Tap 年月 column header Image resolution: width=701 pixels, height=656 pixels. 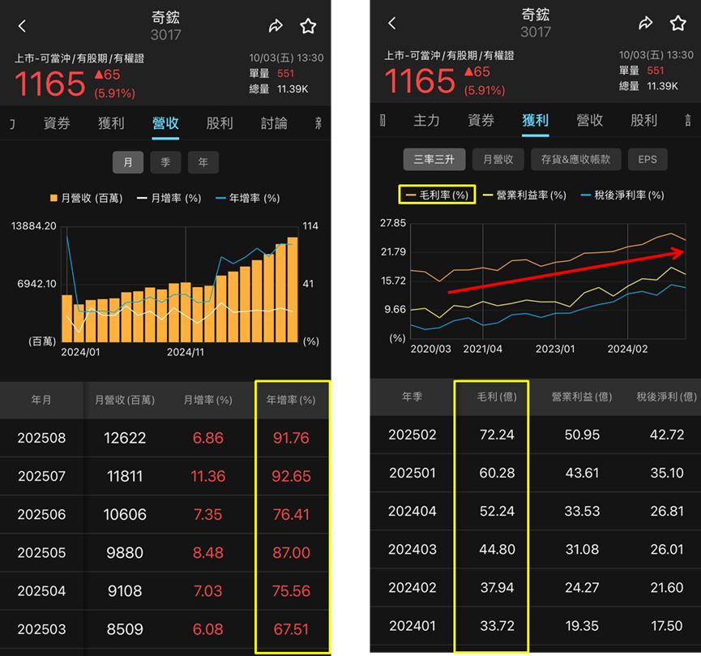point(41,400)
